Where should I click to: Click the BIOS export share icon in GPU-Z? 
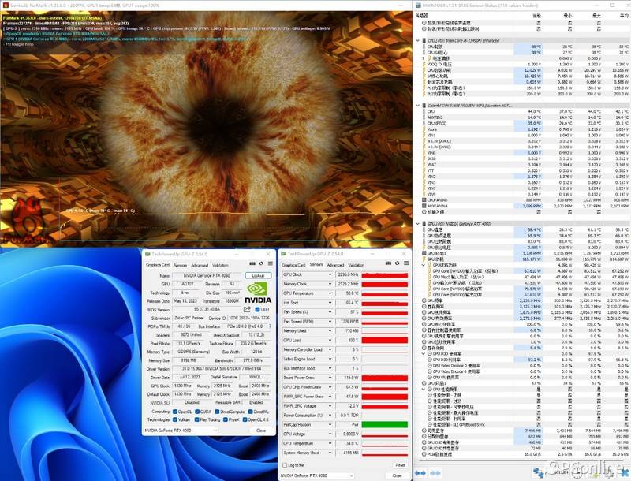tap(247, 309)
